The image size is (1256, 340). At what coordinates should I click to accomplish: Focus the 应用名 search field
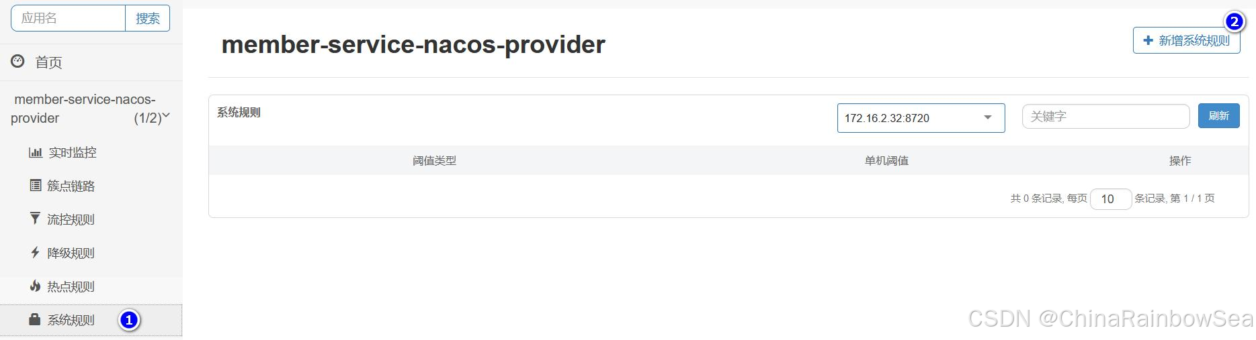pos(68,18)
